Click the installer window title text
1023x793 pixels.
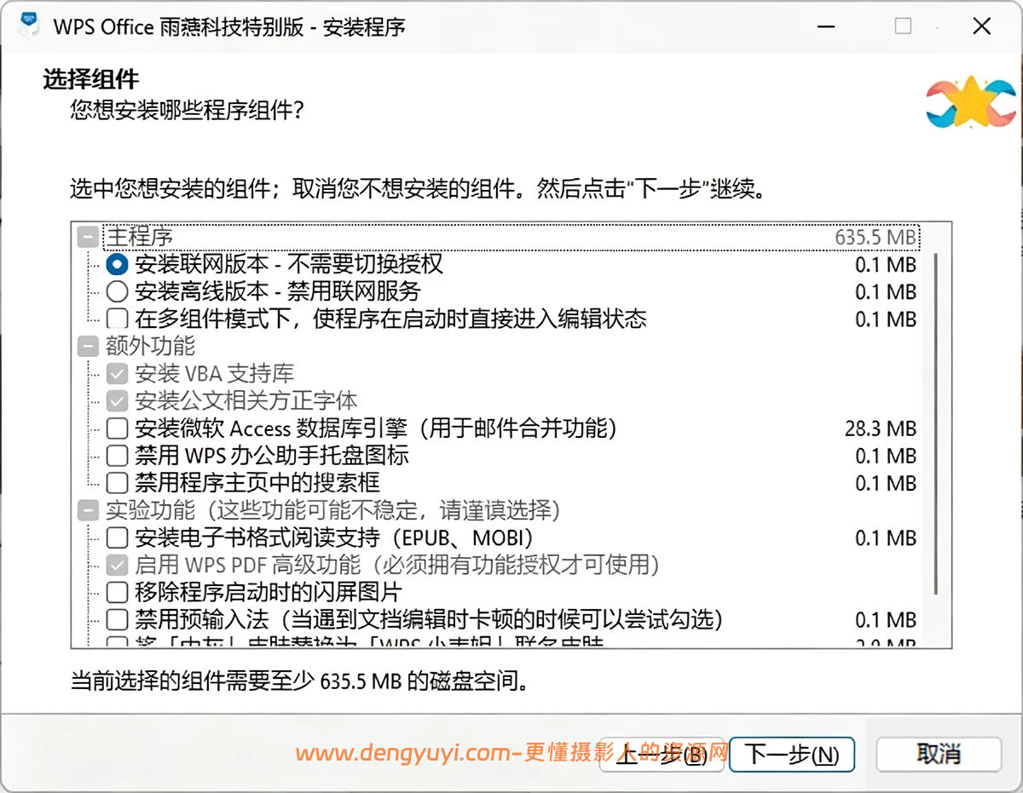(x=229, y=26)
